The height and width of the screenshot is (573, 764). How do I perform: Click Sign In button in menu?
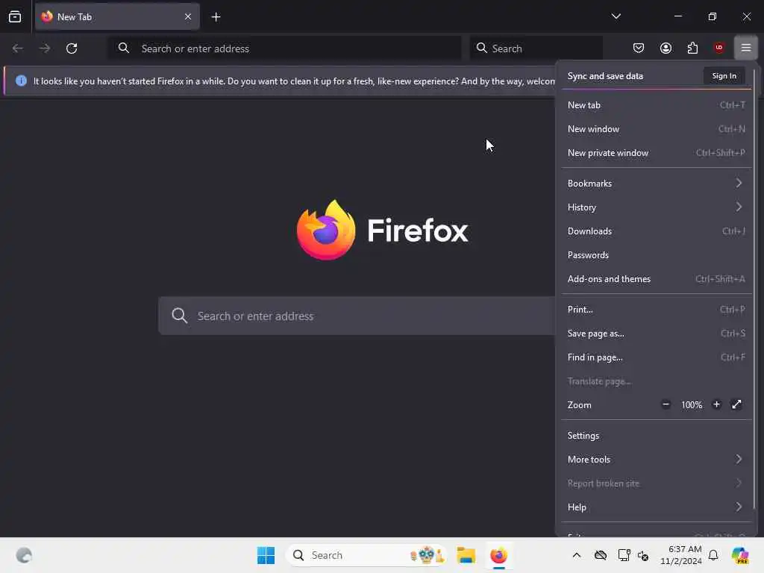coord(724,76)
